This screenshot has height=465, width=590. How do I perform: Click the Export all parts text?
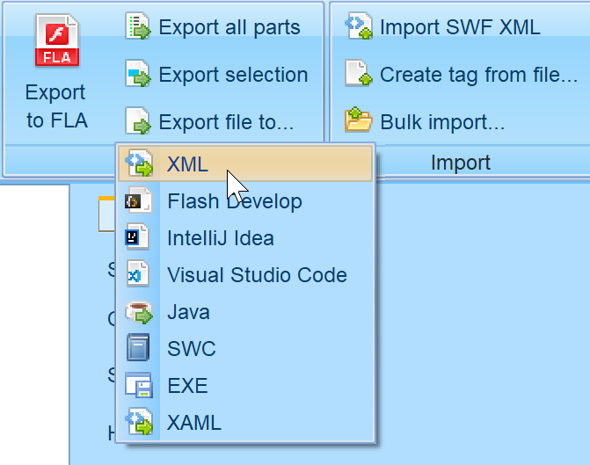point(229,28)
